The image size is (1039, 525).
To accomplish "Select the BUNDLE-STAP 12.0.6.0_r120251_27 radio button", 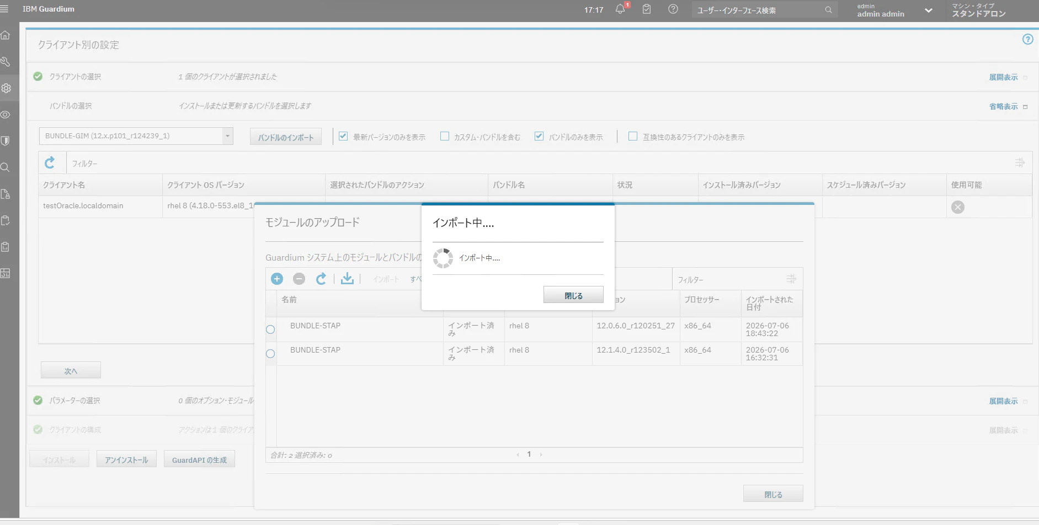I will coord(270,329).
